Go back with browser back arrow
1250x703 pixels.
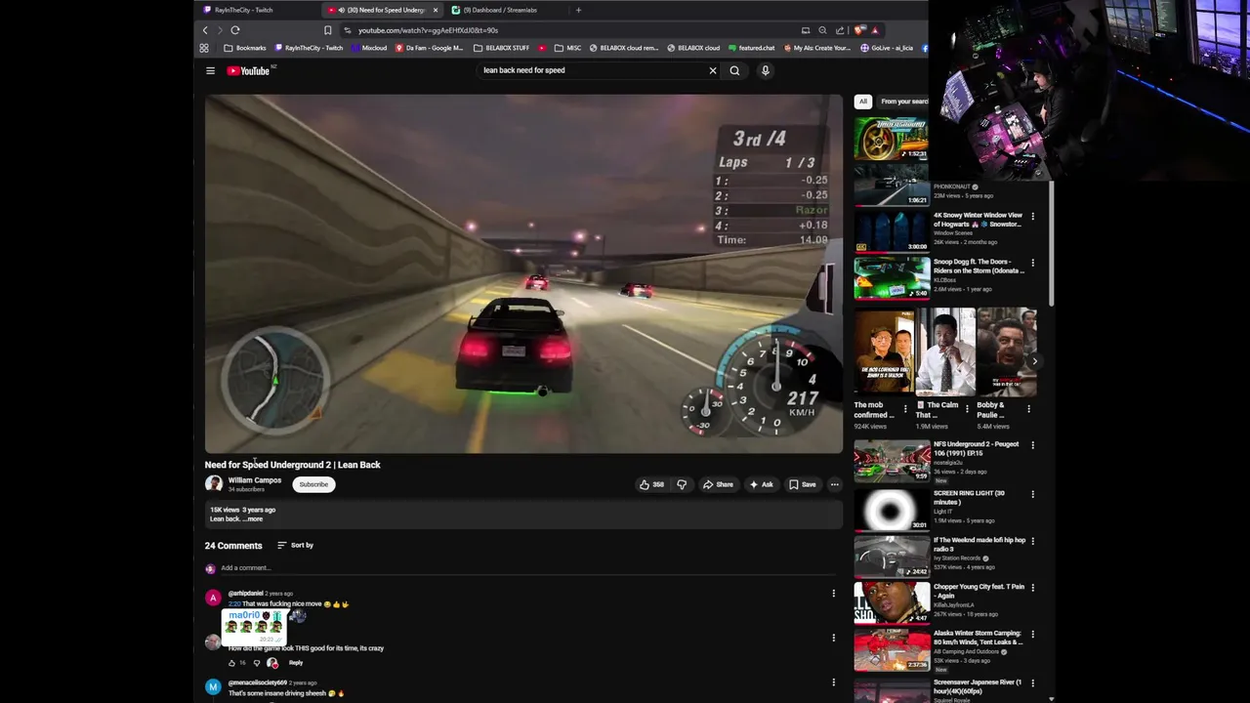coord(205,30)
